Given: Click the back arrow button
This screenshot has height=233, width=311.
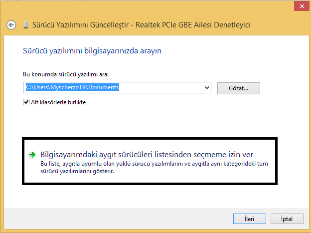Looking at the screenshot, I should (11, 24).
